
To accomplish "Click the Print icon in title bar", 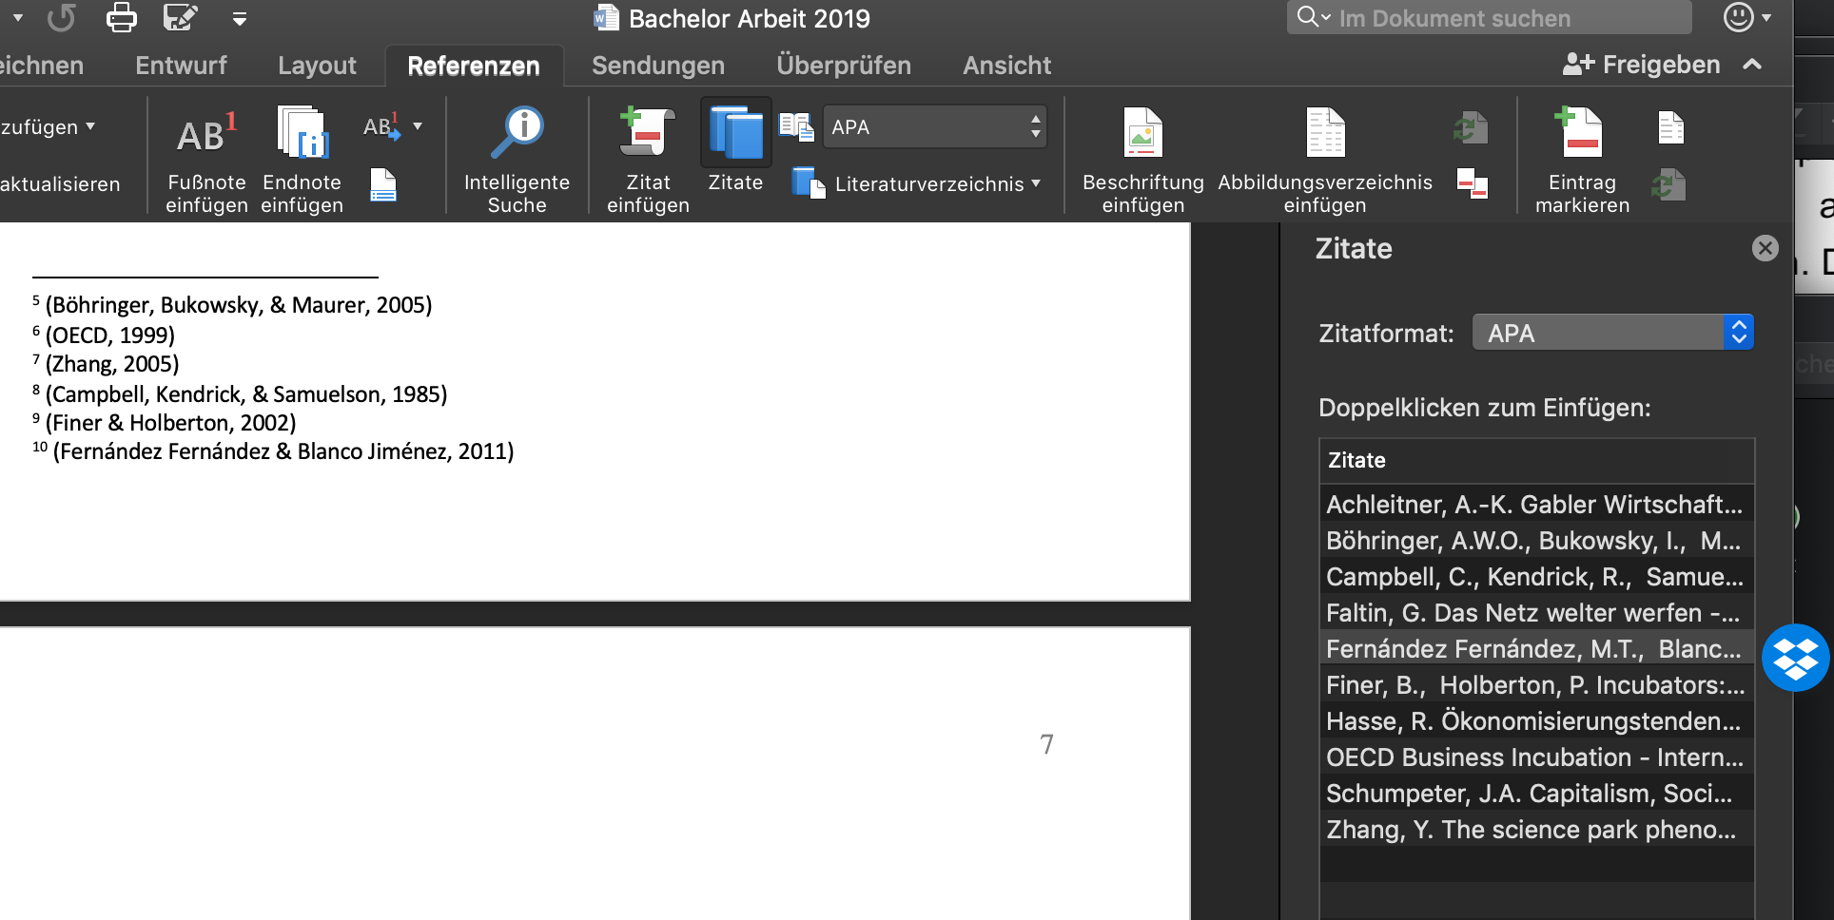I will (122, 18).
